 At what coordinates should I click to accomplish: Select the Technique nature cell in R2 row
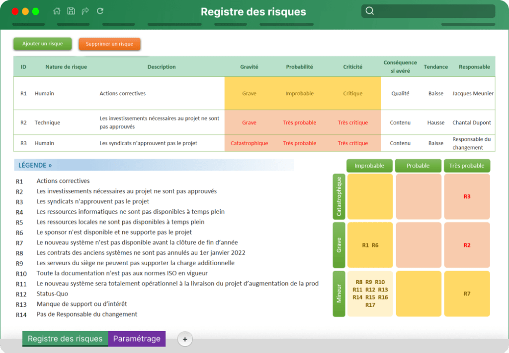click(47, 122)
